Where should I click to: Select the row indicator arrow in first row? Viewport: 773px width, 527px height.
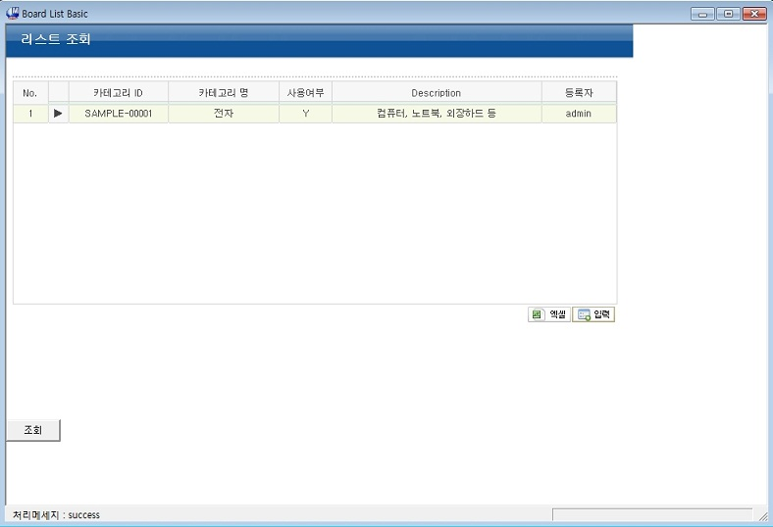click(58, 114)
